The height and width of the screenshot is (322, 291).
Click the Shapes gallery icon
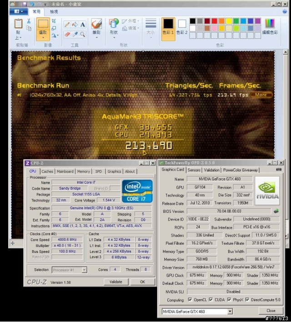point(114,23)
